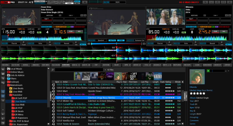
Task: Click crossfader left arrow button
Action: coord(89,44)
